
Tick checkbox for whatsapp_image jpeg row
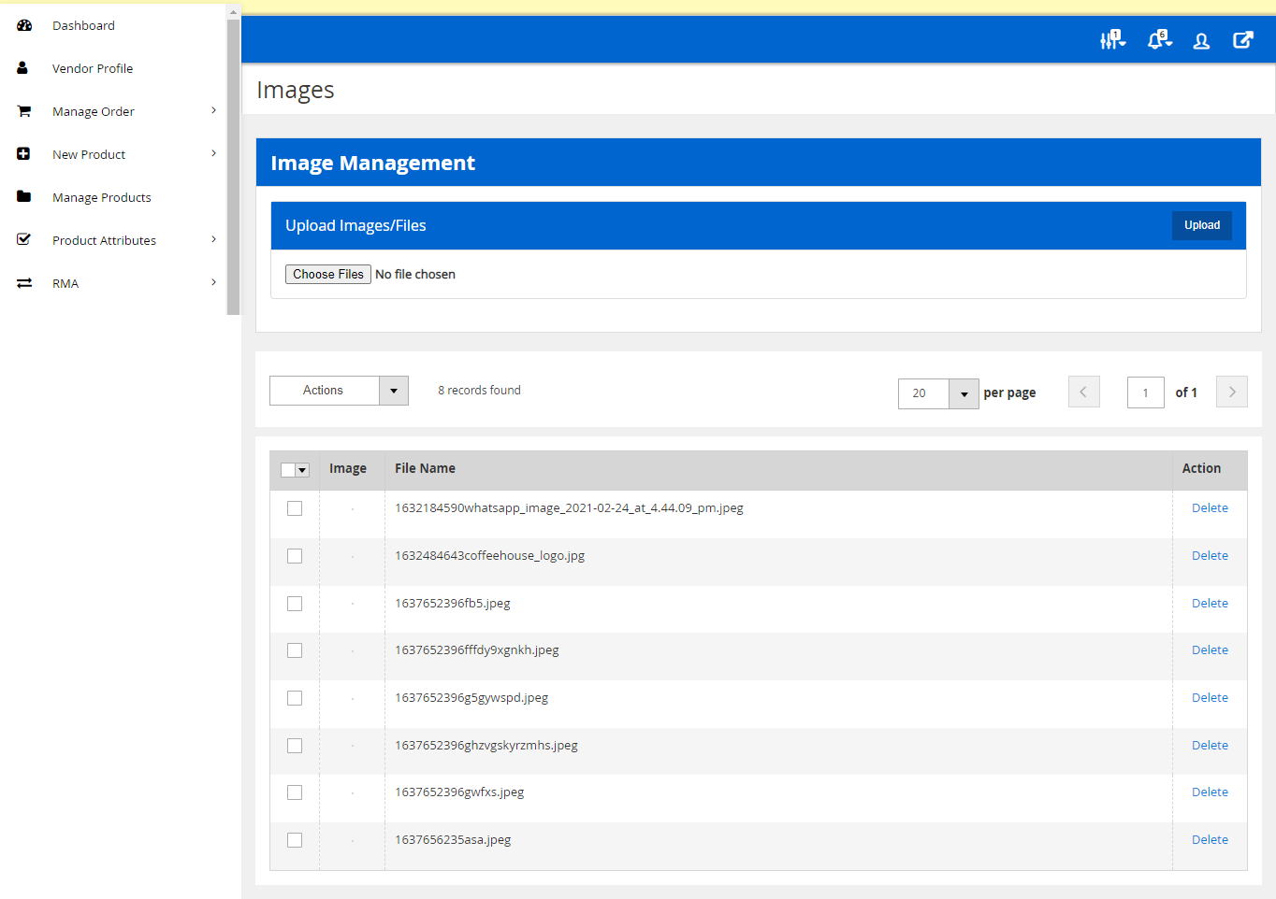295,508
